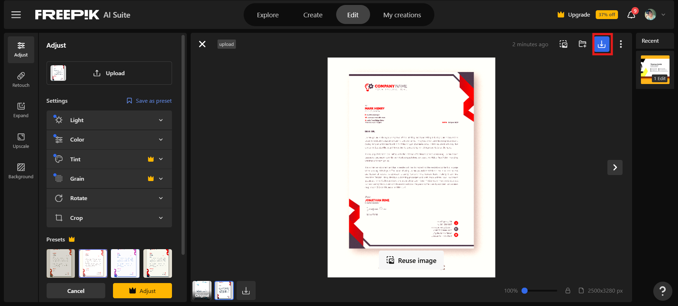The width and height of the screenshot is (678, 306).
Task: Open the hamburger main menu
Action: point(16,15)
